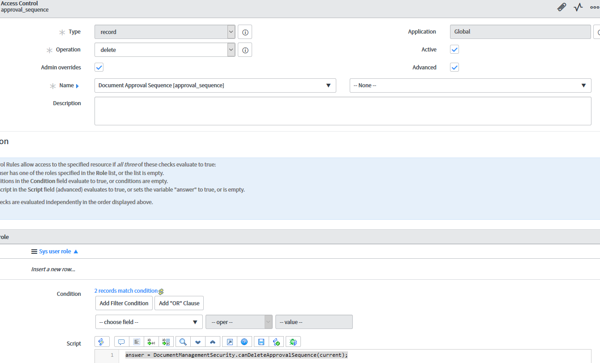Screen dimensions: 600x363
Task: Click the info icon next to Type field
Action: [x=245, y=31]
